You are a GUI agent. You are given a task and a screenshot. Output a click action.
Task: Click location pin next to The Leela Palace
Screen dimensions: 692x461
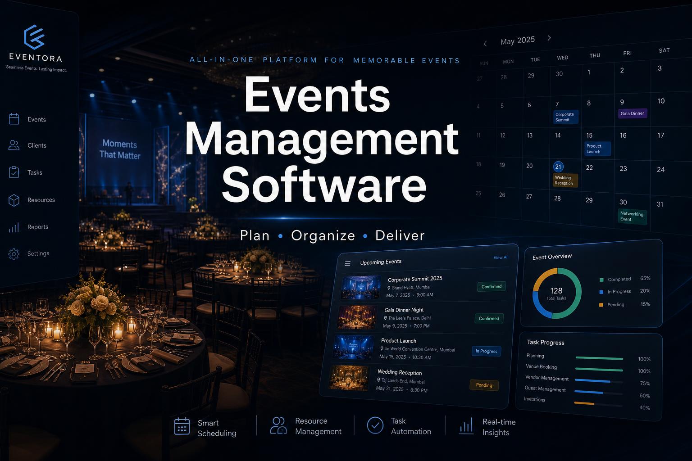pyautogui.click(x=385, y=318)
